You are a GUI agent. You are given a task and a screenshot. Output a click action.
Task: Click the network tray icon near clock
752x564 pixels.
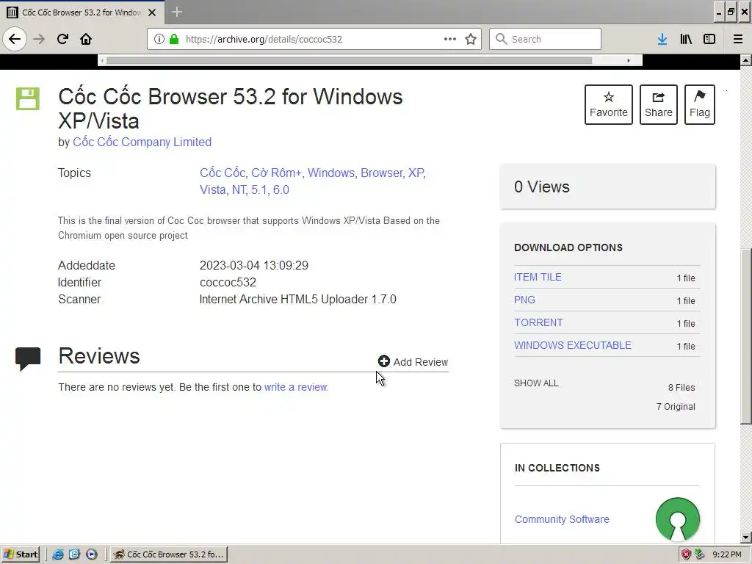point(700,554)
